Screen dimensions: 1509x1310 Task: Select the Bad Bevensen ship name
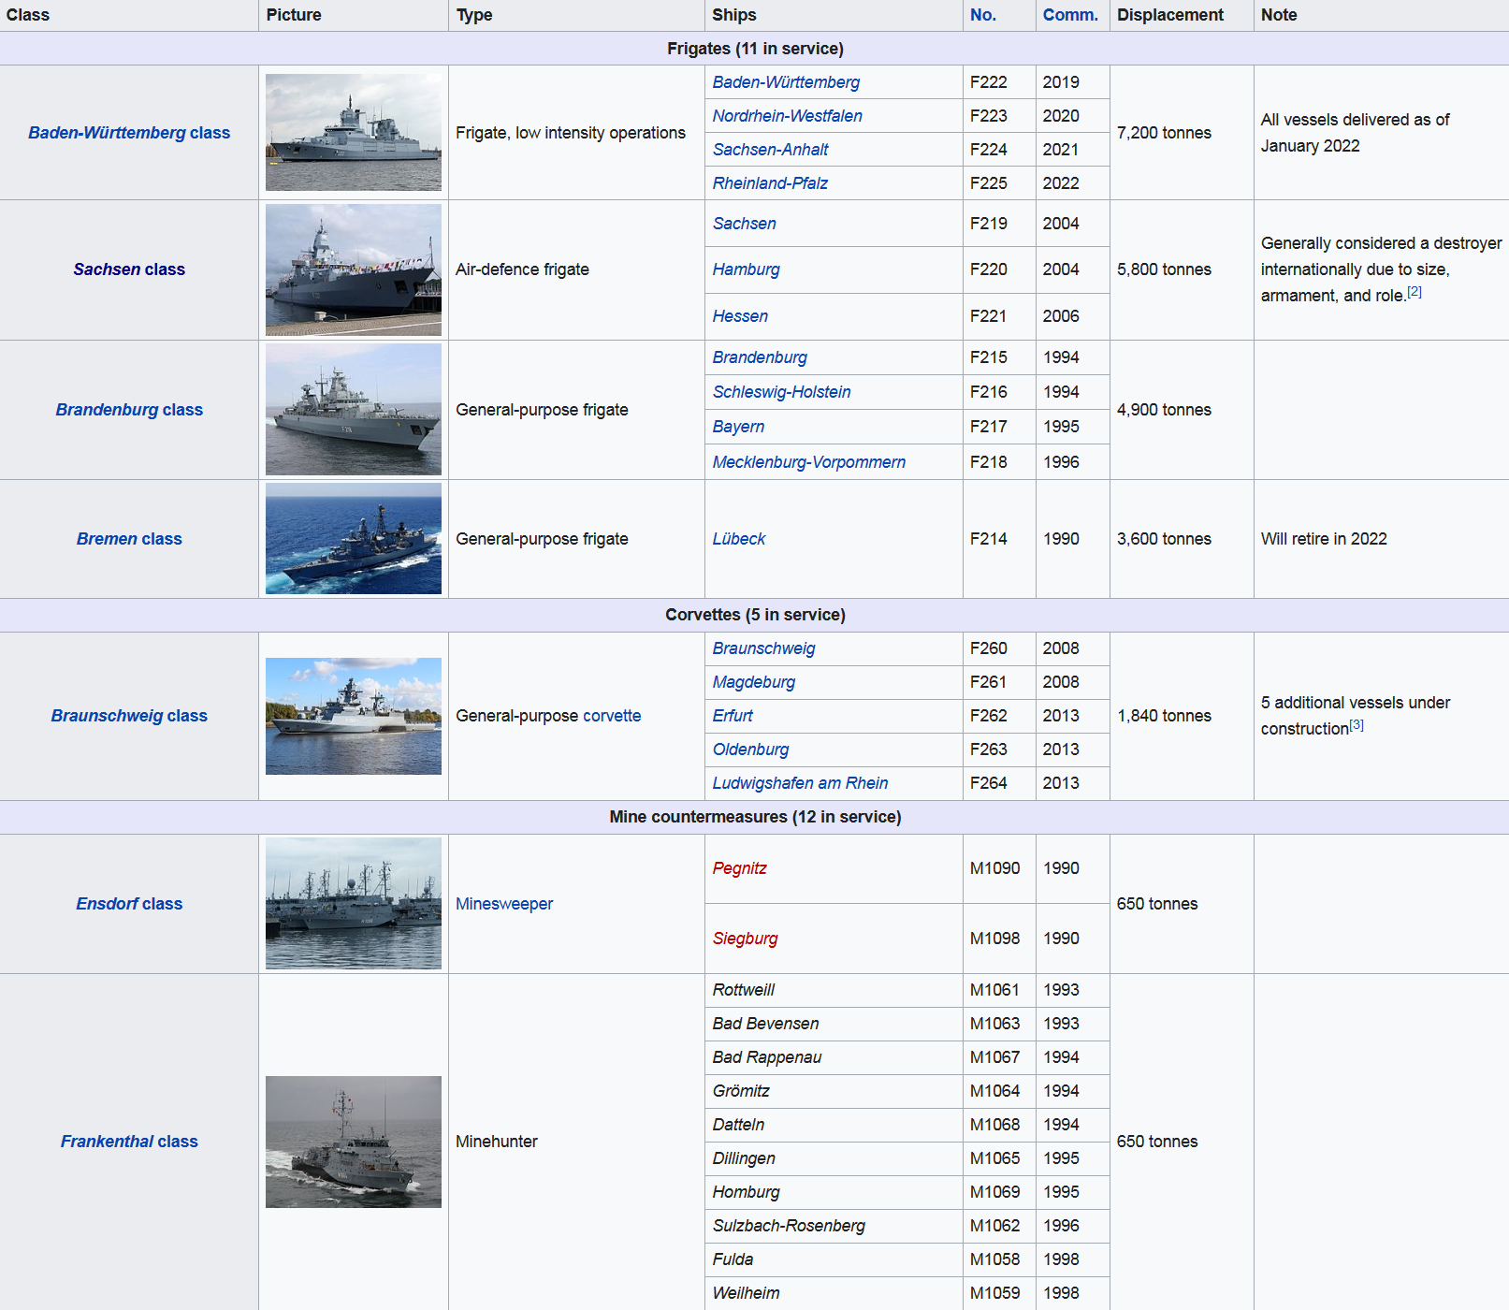tap(766, 1024)
